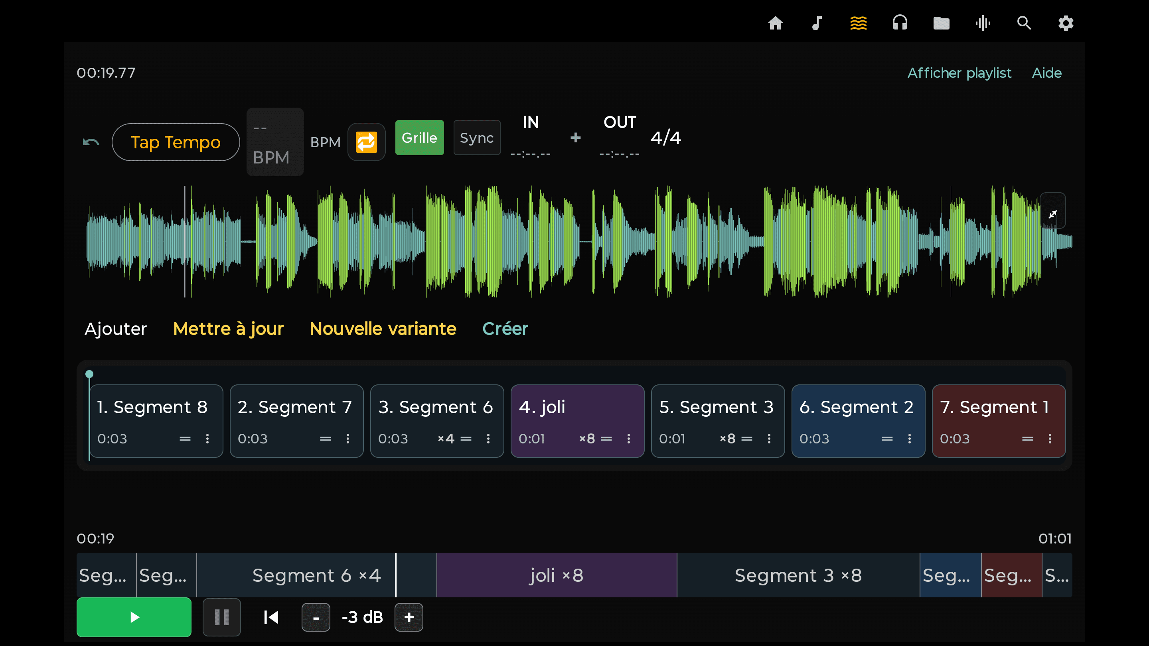Skip back to start button

coord(271,617)
